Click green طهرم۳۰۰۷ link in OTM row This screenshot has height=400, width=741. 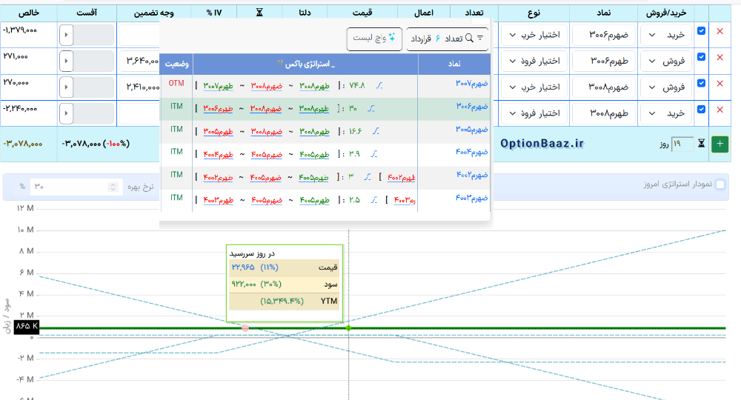click(219, 86)
